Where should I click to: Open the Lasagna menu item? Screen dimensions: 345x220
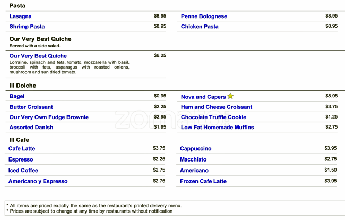coord(21,16)
